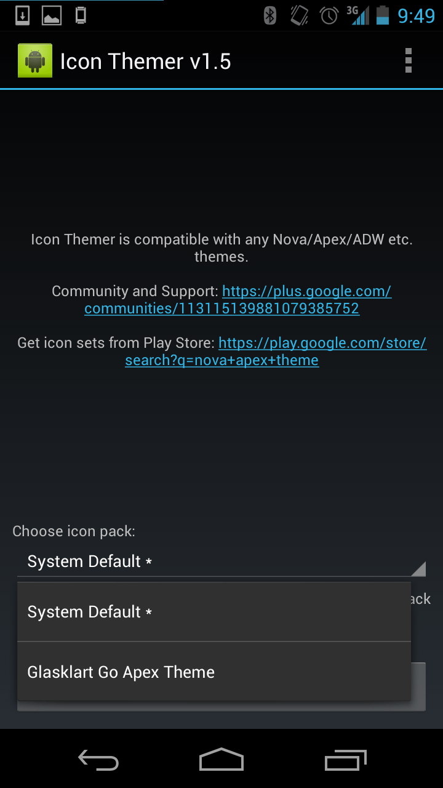This screenshot has width=443, height=788.
Task: Tap the spinner dropdown triangle arrow
Action: tap(418, 569)
